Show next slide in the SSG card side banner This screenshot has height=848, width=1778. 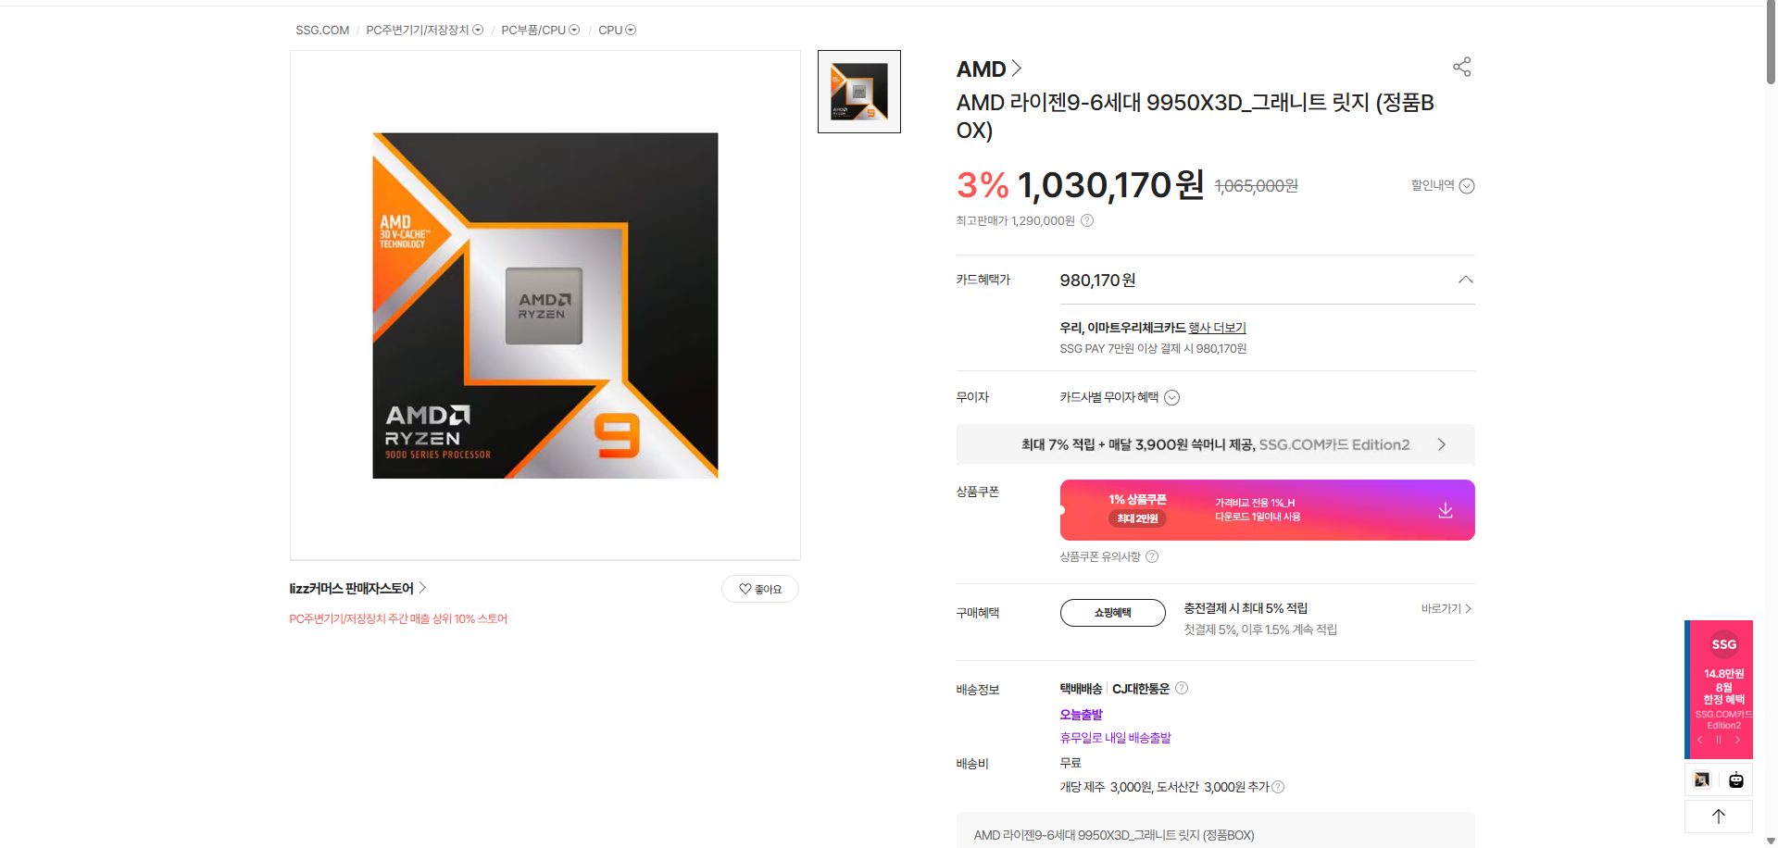click(1737, 740)
